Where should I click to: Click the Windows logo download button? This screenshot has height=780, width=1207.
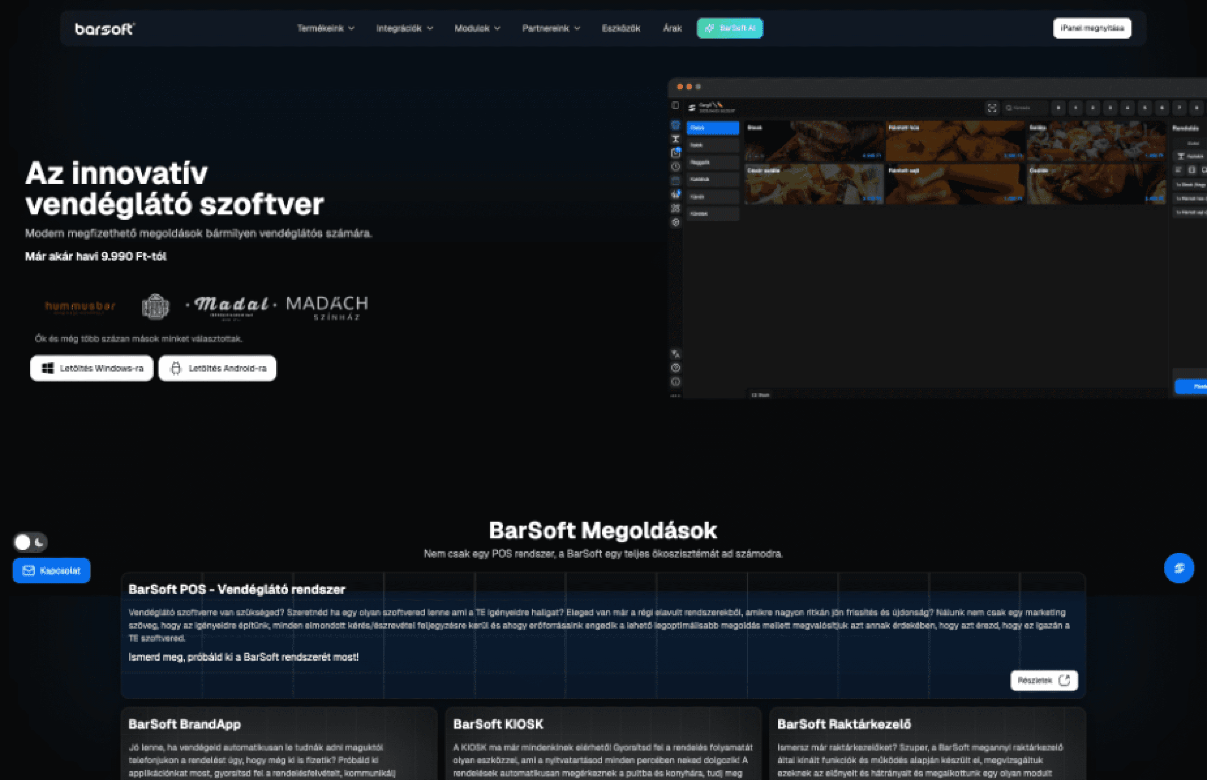pos(91,368)
